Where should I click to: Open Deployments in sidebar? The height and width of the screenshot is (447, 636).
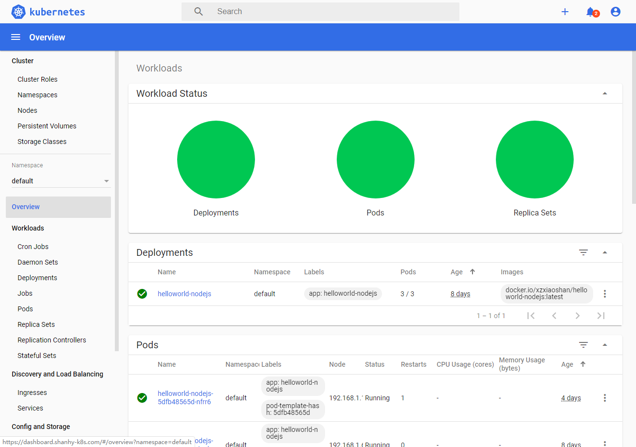click(x=37, y=278)
